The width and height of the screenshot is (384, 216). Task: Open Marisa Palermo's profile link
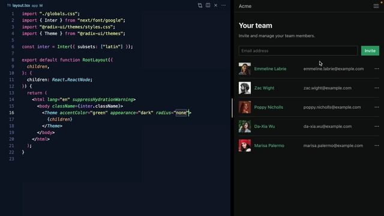point(269,145)
